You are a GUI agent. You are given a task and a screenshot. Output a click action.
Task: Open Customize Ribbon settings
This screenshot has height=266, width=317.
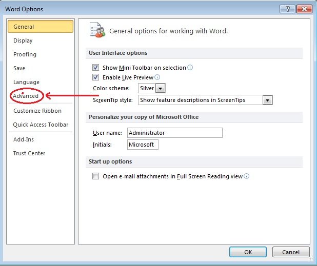point(37,111)
